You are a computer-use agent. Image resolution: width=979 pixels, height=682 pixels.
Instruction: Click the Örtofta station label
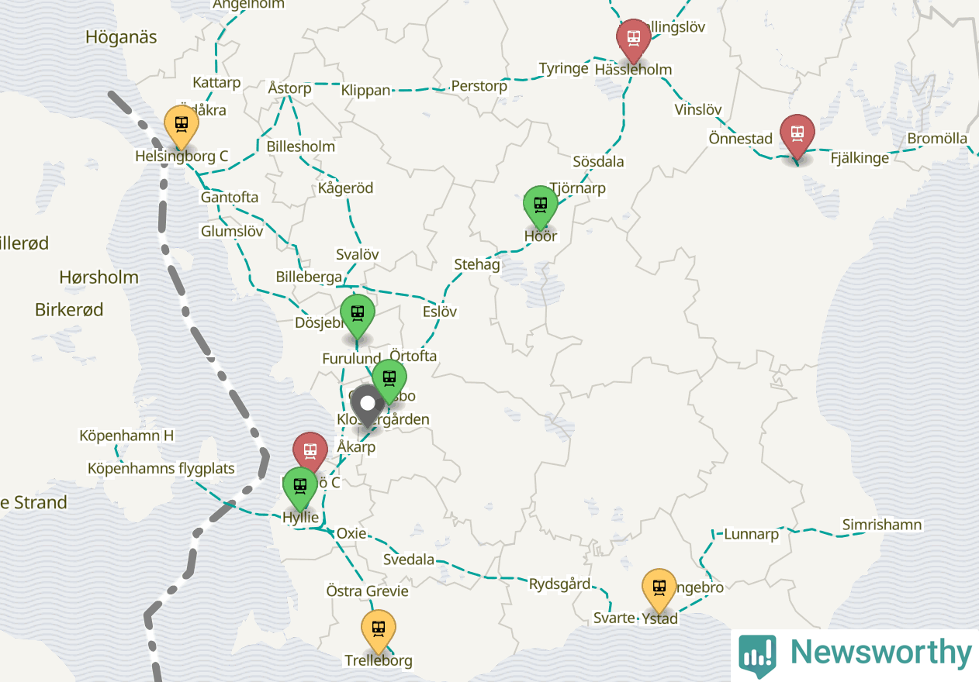tap(413, 356)
